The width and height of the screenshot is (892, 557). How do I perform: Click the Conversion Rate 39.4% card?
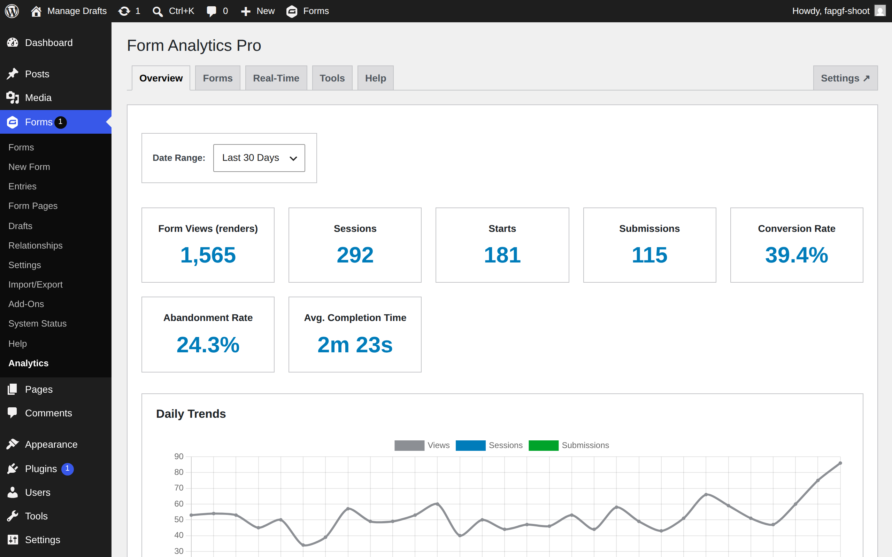pyautogui.click(x=797, y=245)
